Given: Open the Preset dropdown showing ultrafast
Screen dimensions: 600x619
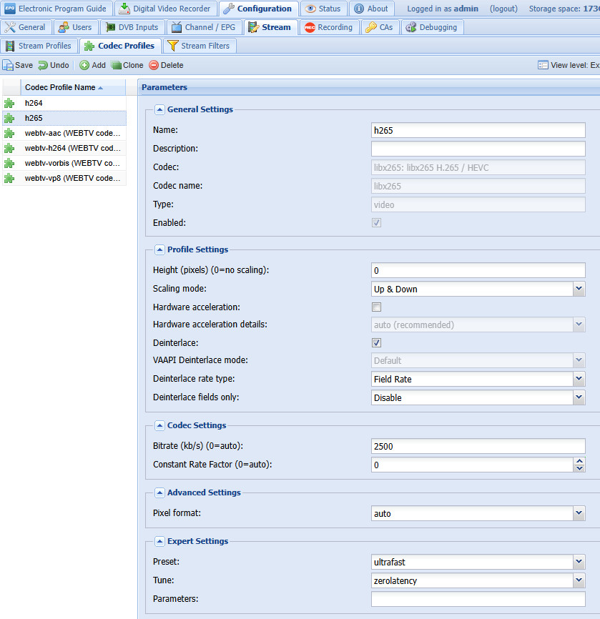Looking at the screenshot, I should (579, 563).
